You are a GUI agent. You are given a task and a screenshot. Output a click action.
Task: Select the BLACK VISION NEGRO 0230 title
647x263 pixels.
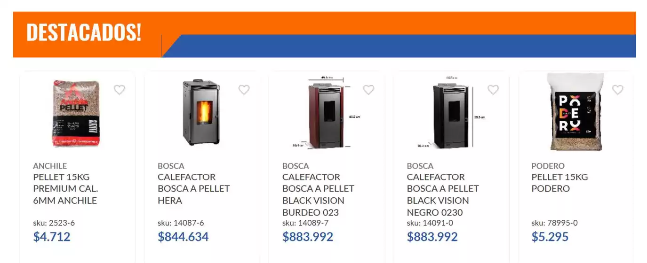tap(443, 194)
